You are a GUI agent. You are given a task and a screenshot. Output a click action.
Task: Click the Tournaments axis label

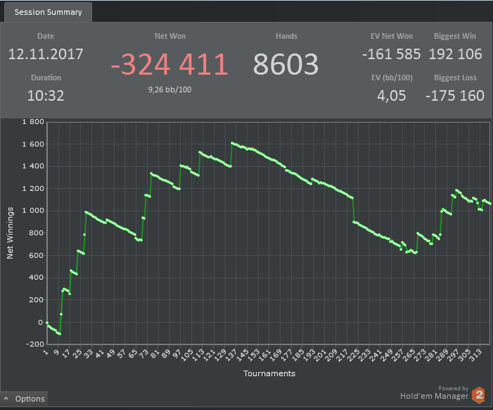[x=269, y=373]
